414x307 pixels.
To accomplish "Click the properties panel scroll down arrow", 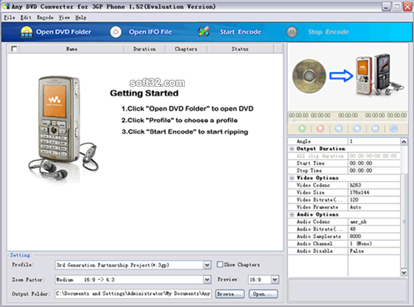I will pos(404,272).
